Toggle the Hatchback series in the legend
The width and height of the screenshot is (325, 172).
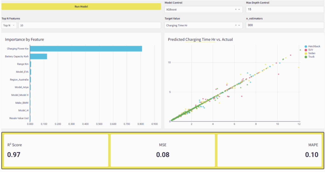click(314, 47)
